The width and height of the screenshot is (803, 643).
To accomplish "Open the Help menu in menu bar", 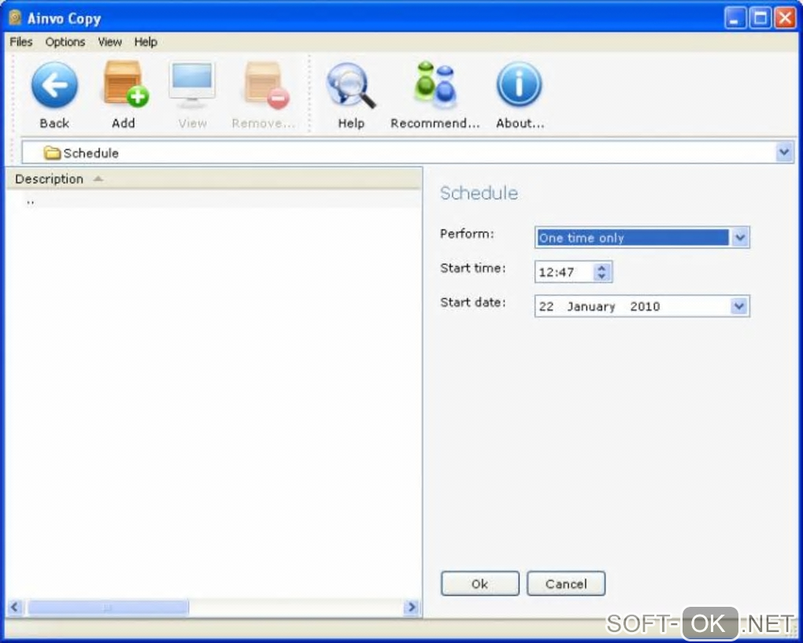I will click(x=146, y=42).
